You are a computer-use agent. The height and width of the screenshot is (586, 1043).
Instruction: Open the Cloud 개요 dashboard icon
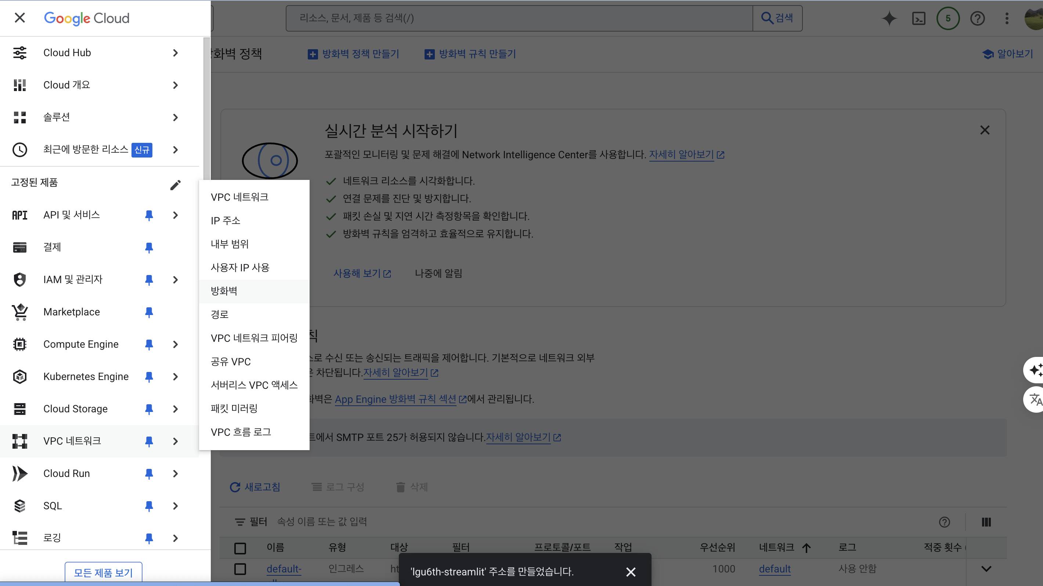tap(19, 85)
